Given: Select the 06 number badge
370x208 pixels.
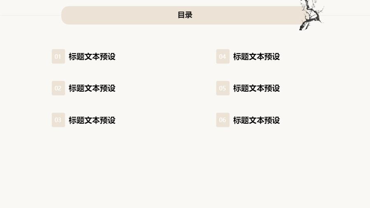Looking at the screenshot, I should [222, 120].
